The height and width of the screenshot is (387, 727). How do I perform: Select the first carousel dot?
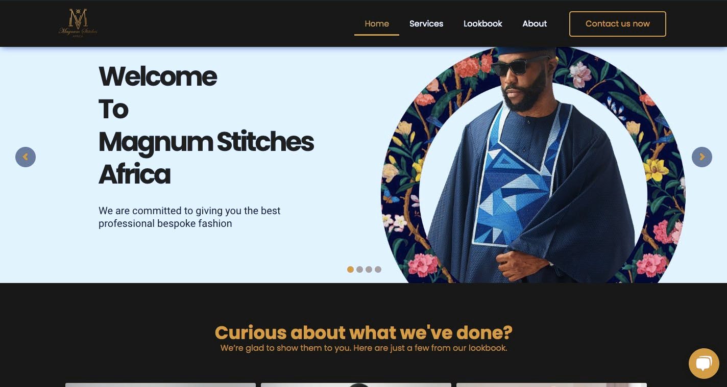tap(350, 270)
